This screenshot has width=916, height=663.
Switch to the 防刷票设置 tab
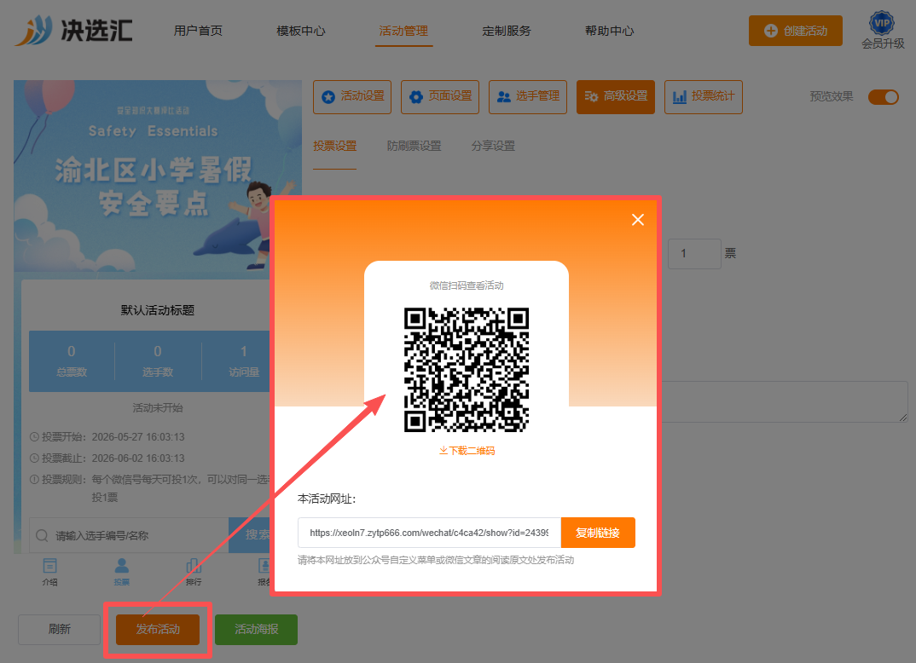click(x=415, y=146)
